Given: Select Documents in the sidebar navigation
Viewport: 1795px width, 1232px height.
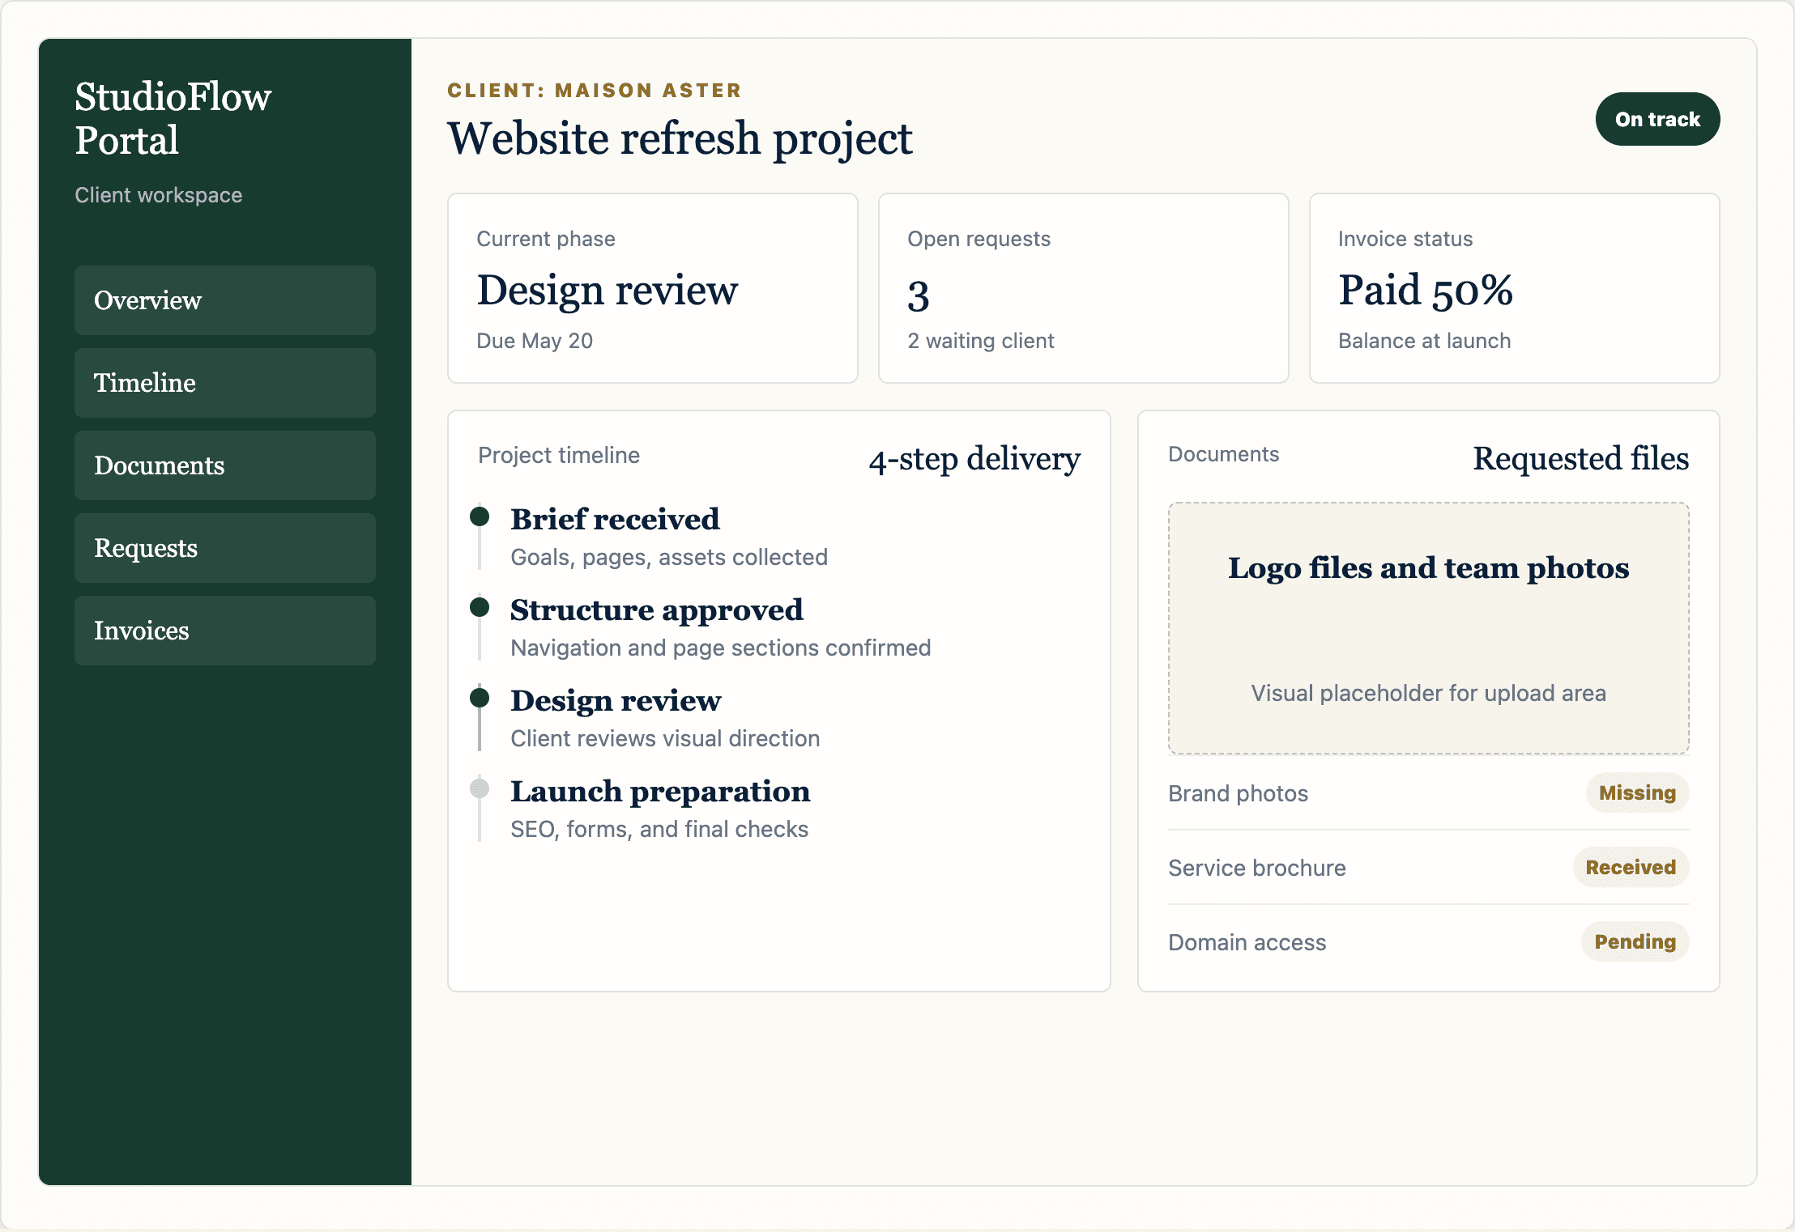Looking at the screenshot, I should 225,465.
